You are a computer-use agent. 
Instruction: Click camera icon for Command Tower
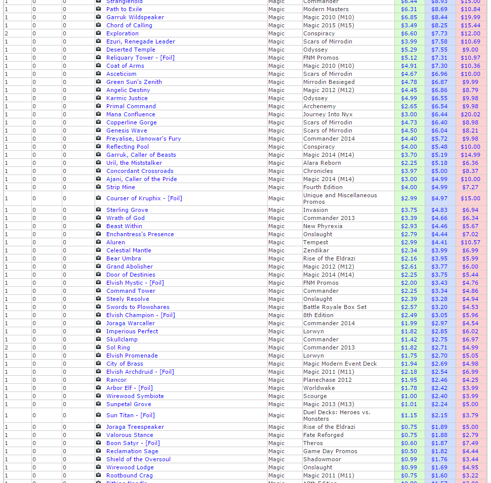(98, 291)
